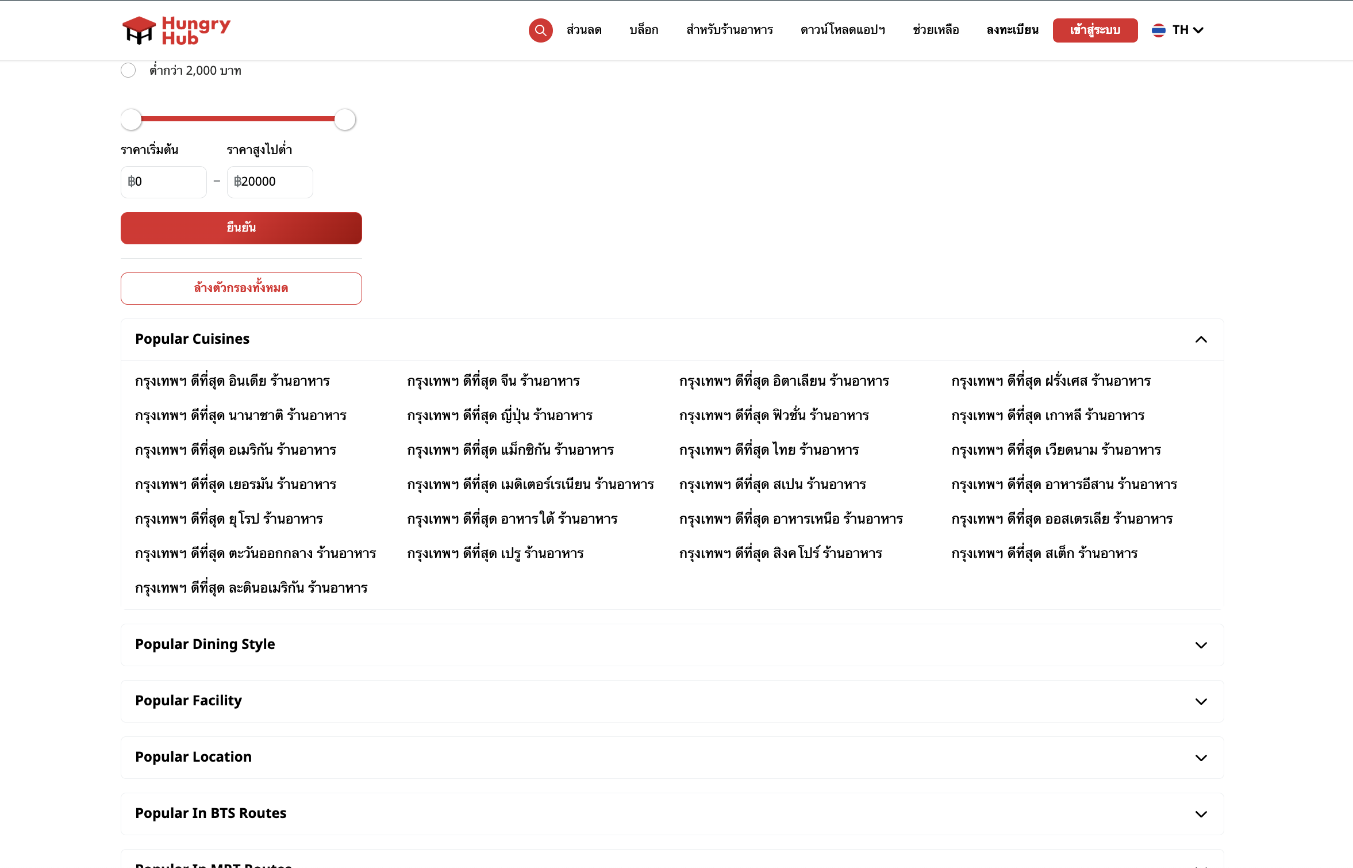This screenshot has height=868, width=1353.
Task: Click ล้างตัวกรองทั้งหมด clear filters button
Action: [241, 288]
